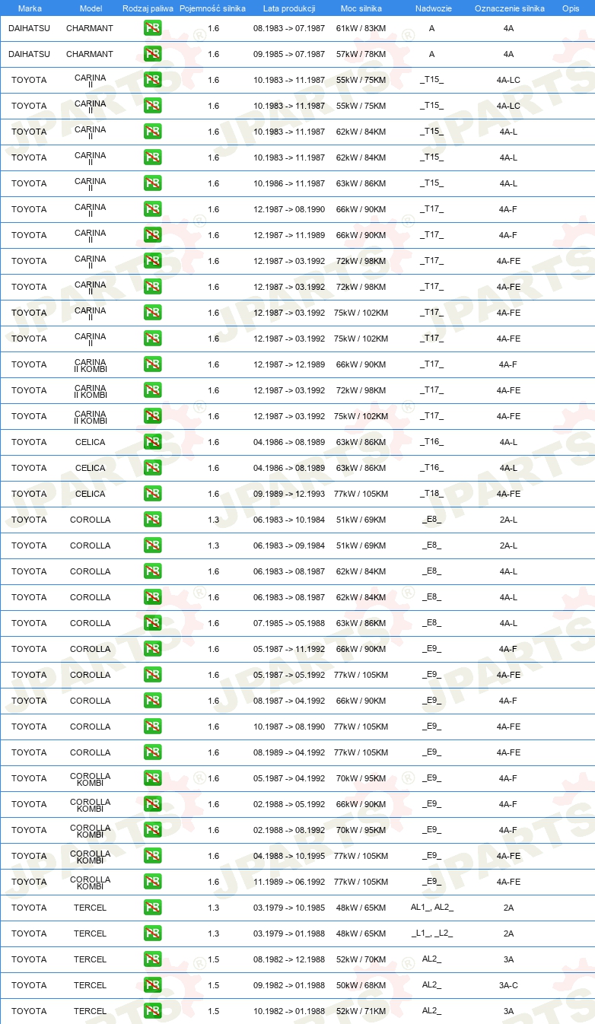Click fuel icon in Tercel 08.1982 -> 12.1988 row
Image resolution: width=595 pixels, height=1024 pixels.
152,959
